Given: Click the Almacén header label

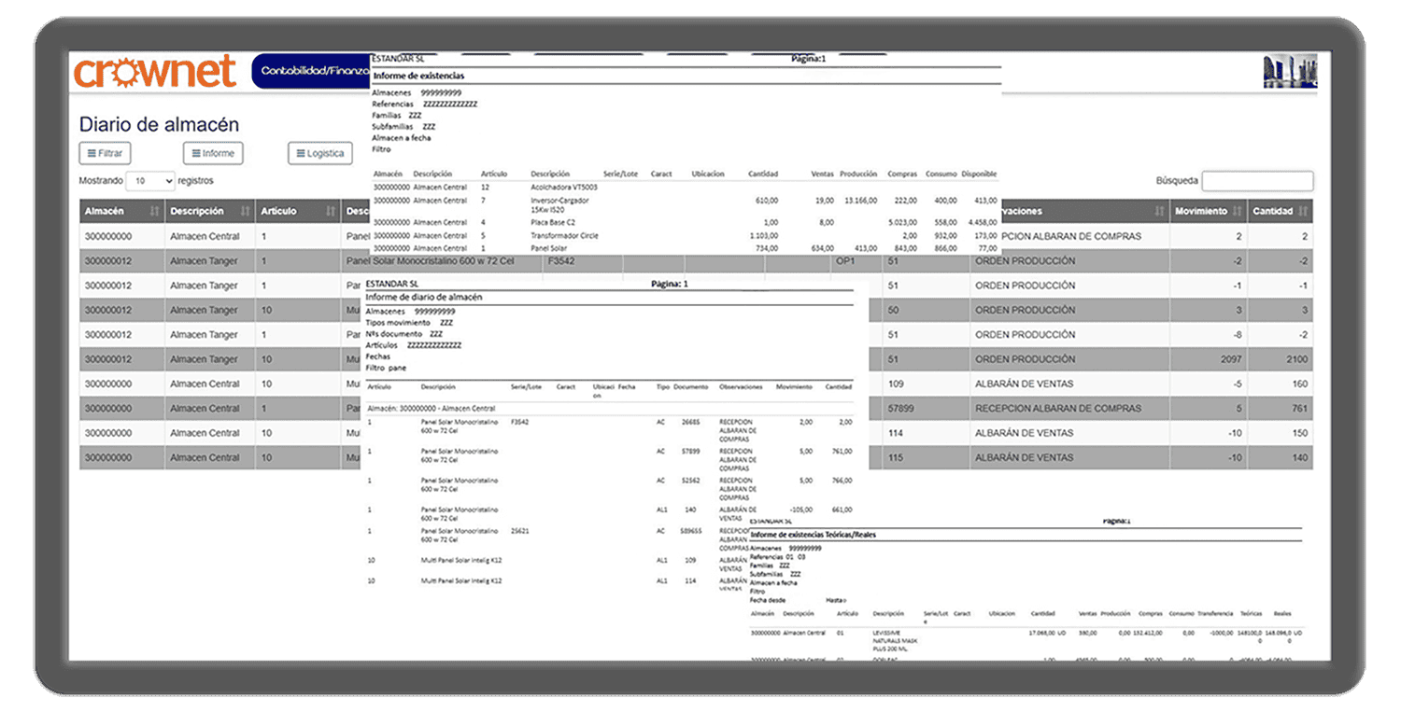Looking at the screenshot, I should pyautogui.click(x=105, y=212).
